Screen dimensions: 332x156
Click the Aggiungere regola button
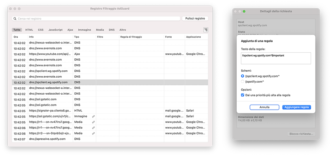296,107
